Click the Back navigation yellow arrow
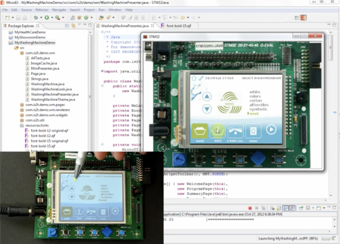Viewport: 340px width, 244px height. pyautogui.click(x=183, y=18)
